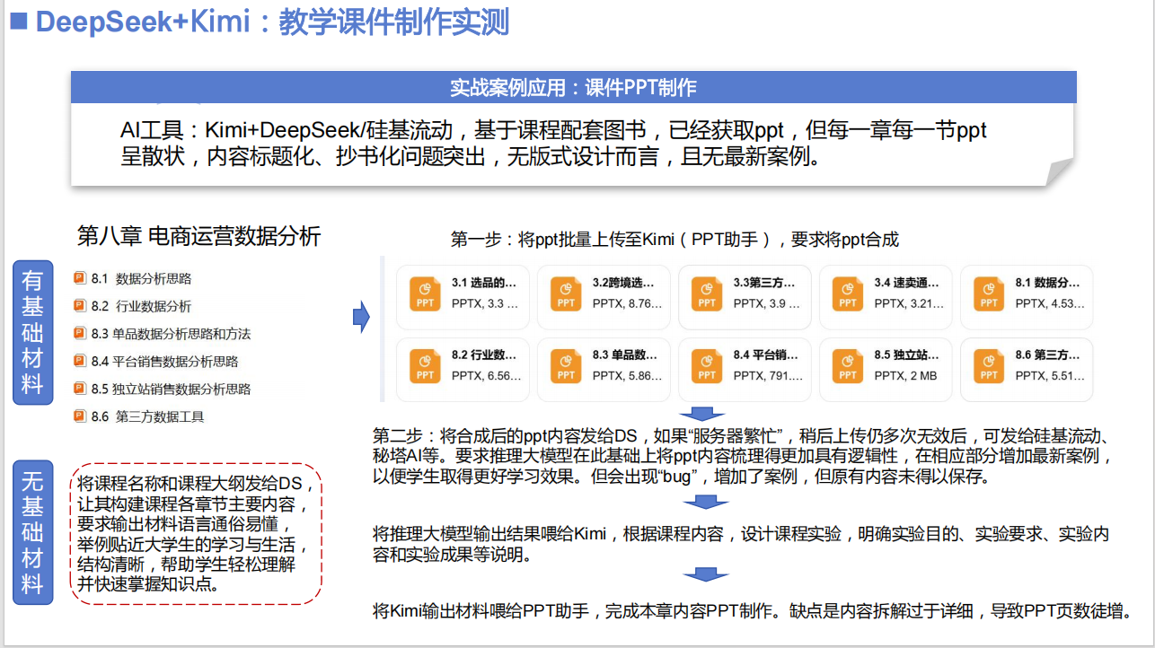The height and width of the screenshot is (648, 1155).
Task: Click the small PPT icon beside 8.3 单品数据分析思路和方法
Action: point(79,333)
